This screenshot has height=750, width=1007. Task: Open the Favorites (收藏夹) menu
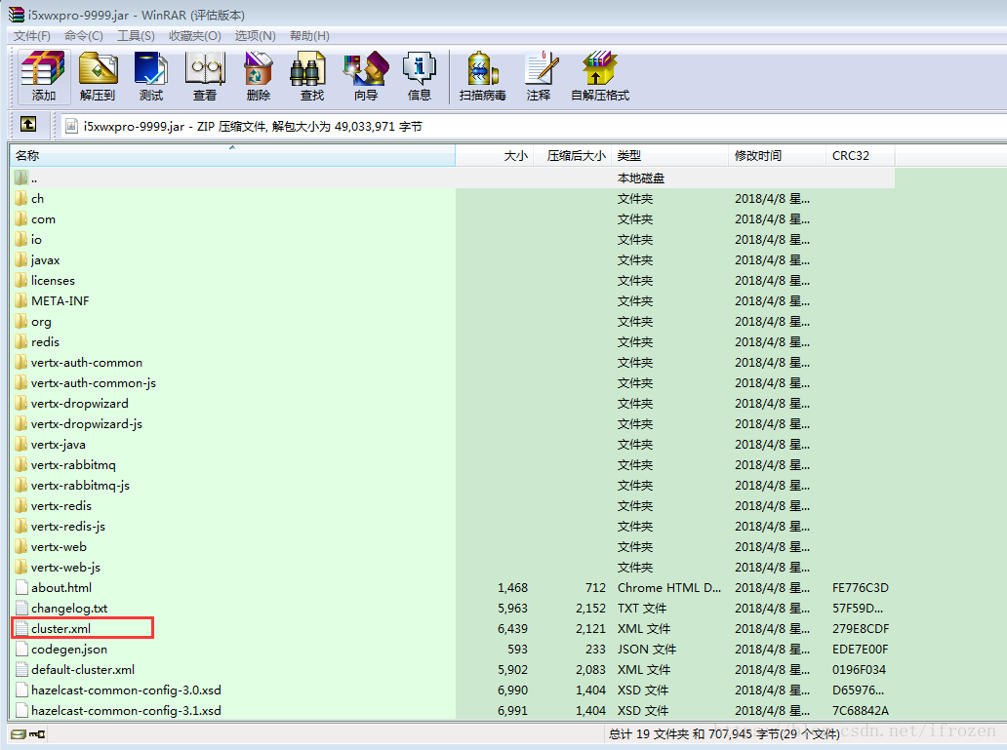pos(194,36)
